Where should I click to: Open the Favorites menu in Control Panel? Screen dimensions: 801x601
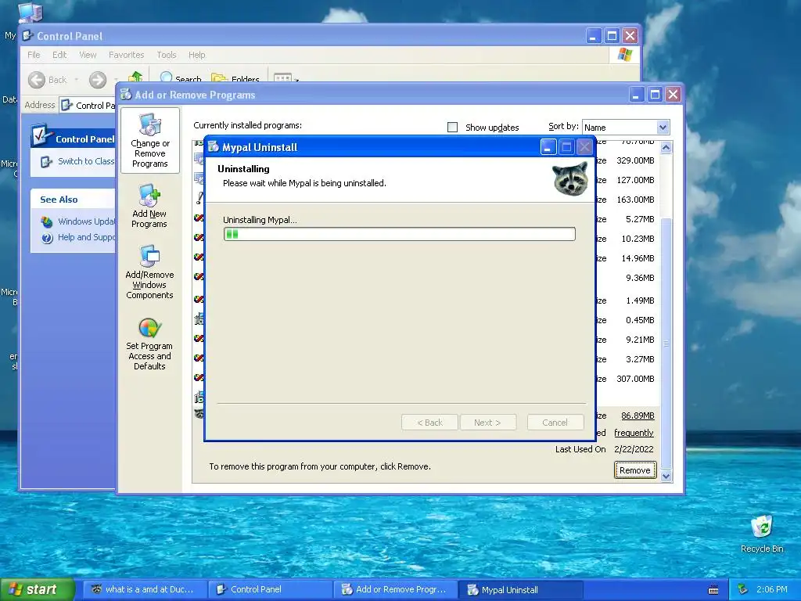[126, 55]
